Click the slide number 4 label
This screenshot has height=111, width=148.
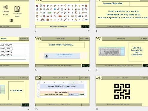[96, 31]
